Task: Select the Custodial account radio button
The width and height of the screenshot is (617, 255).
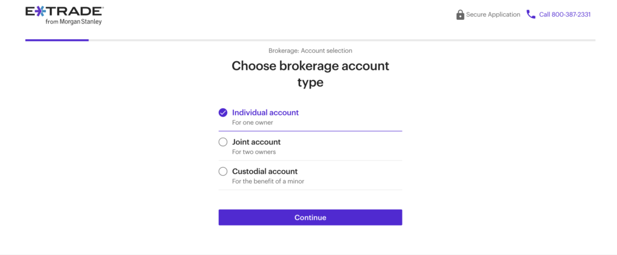Action: point(223,171)
